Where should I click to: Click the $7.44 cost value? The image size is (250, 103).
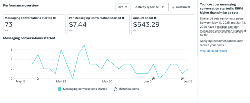point(78,24)
